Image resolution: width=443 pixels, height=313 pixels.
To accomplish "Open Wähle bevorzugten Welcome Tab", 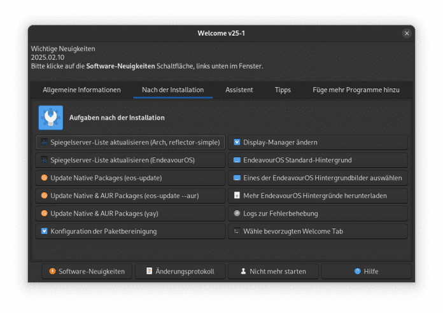I will (x=318, y=232).
